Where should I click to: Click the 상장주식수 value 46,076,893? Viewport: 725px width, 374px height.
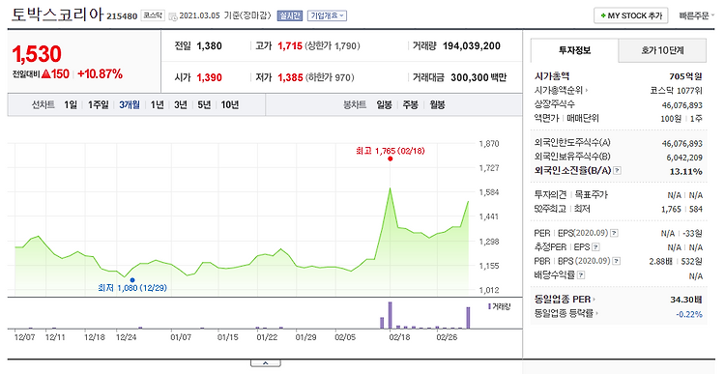click(x=682, y=105)
